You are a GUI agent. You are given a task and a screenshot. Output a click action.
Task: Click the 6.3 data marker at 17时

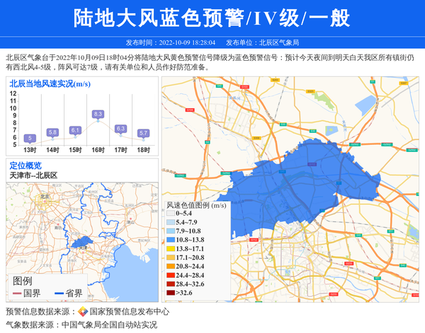(x=120, y=129)
